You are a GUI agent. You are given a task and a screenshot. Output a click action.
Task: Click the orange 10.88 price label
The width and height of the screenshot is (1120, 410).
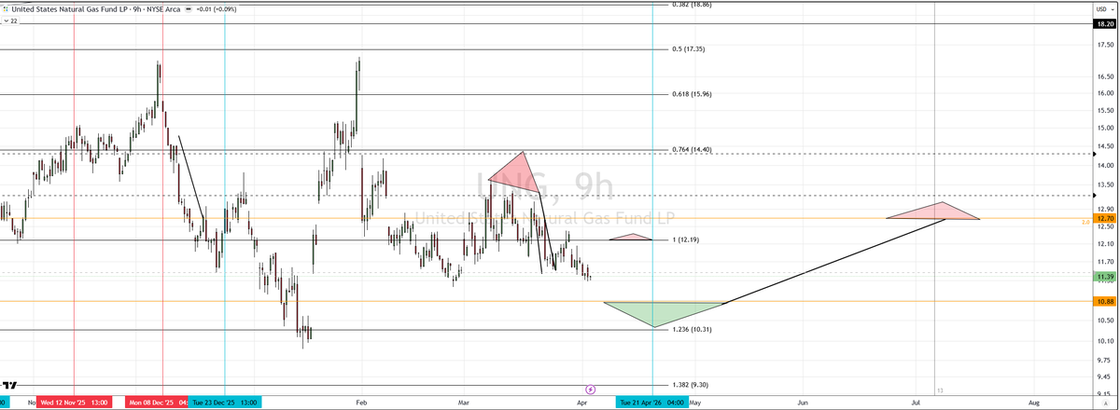click(x=1105, y=302)
